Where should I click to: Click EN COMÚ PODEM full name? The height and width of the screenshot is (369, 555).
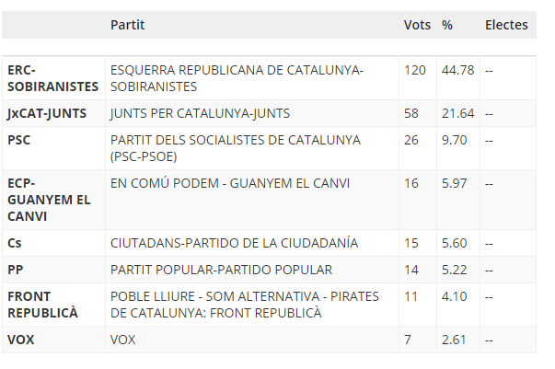click(230, 184)
